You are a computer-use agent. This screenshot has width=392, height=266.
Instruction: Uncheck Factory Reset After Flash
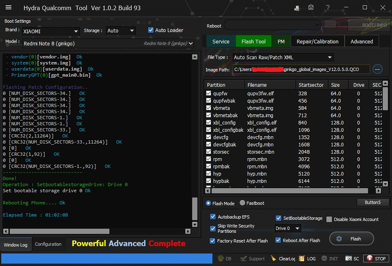tap(212, 241)
